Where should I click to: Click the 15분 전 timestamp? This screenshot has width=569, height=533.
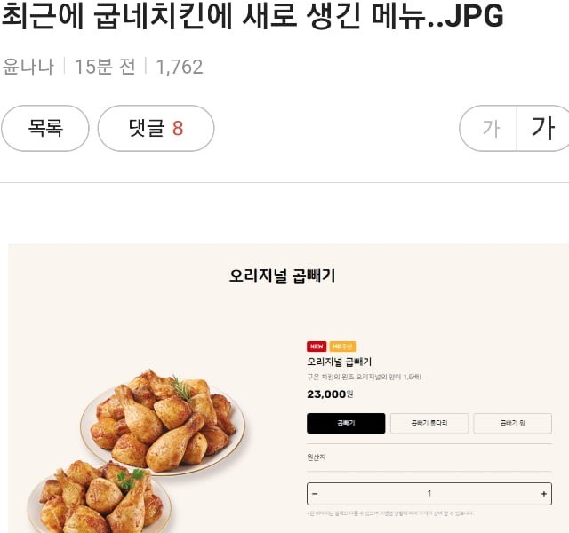(x=105, y=67)
